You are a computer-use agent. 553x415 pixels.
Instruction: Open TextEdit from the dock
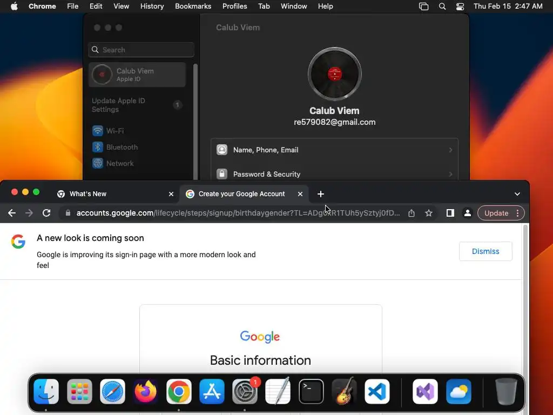tap(278, 391)
